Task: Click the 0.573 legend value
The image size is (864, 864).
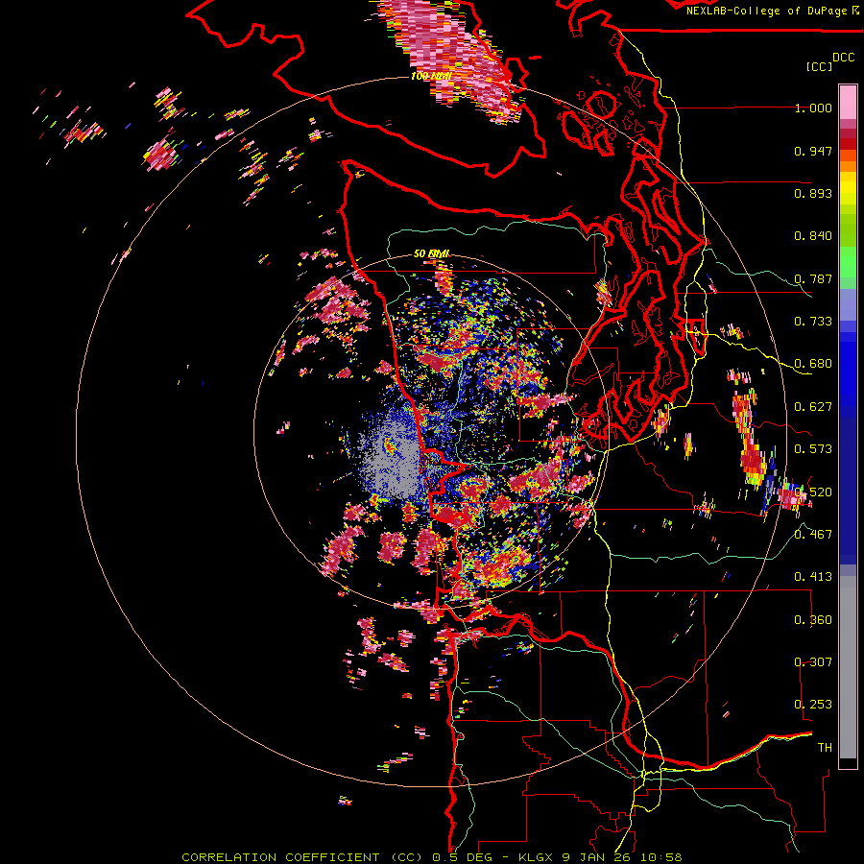Action: click(x=813, y=449)
